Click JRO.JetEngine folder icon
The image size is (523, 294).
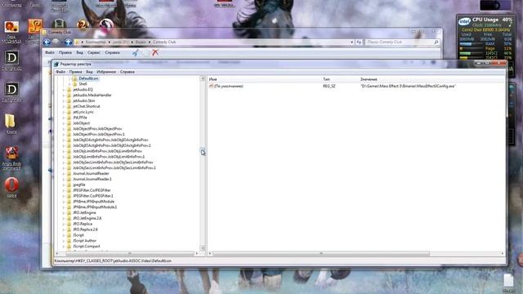69,212
